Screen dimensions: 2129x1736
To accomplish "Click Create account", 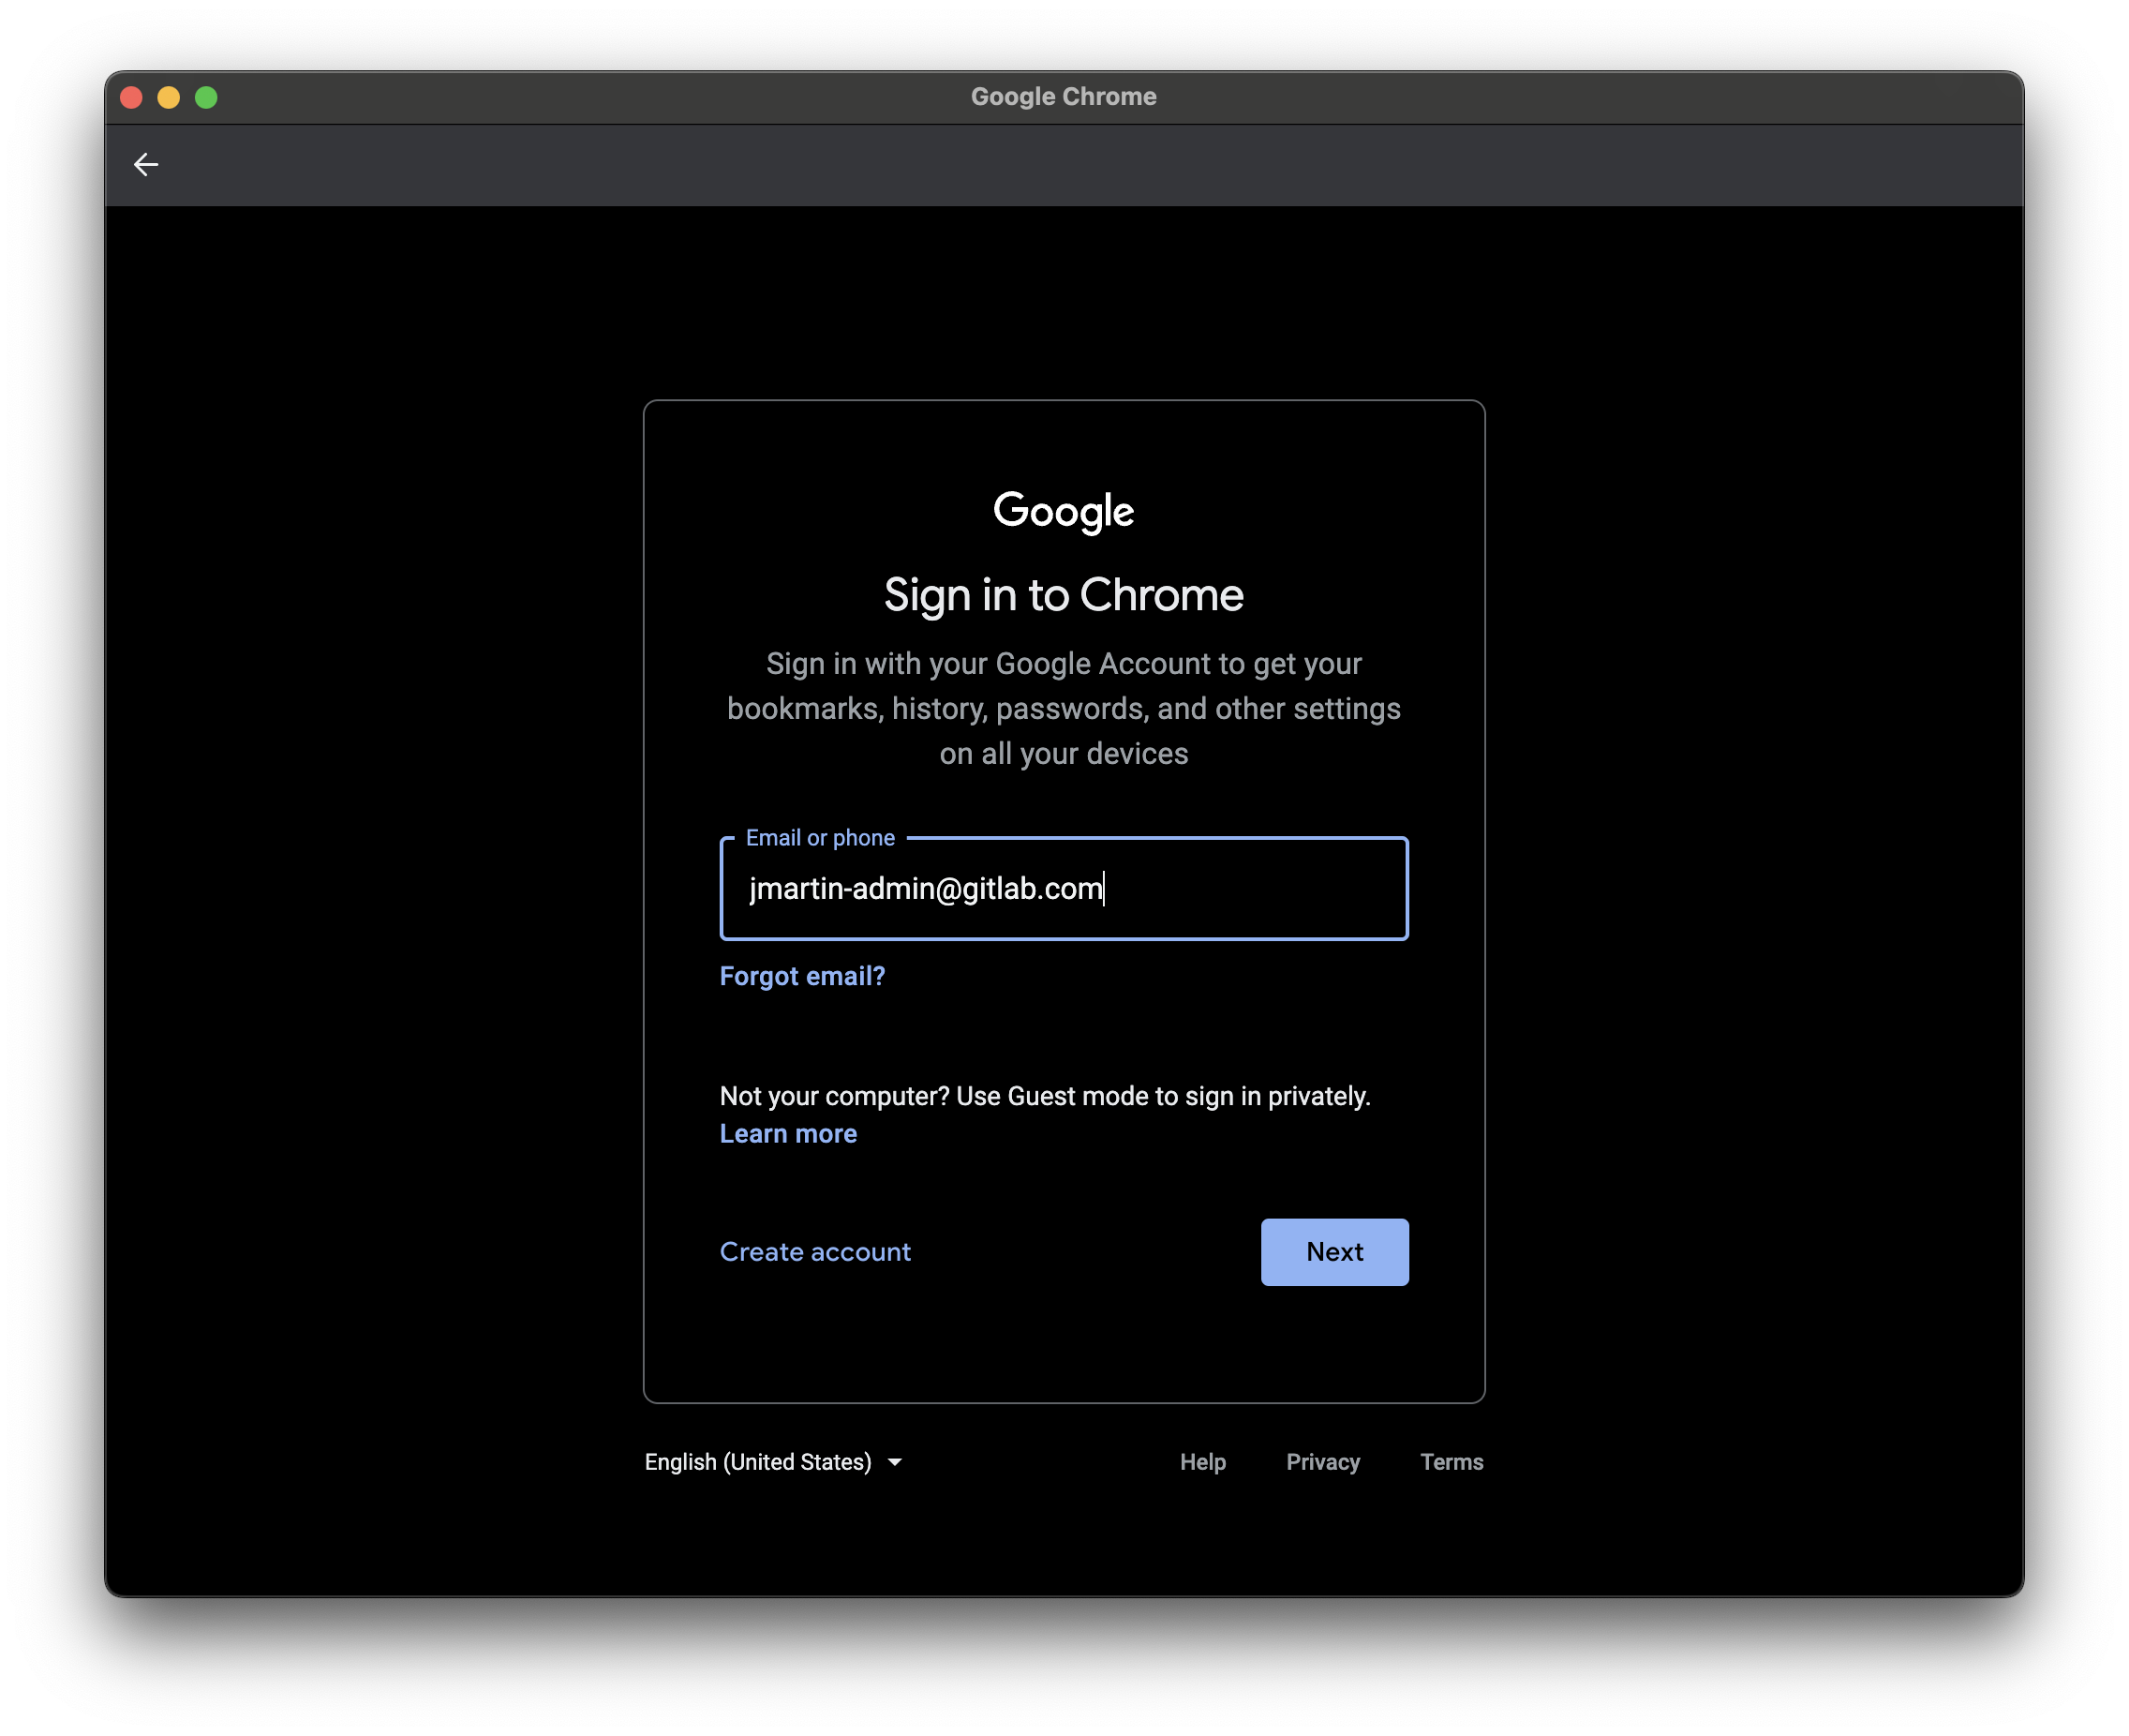I will [x=814, y=1252].
